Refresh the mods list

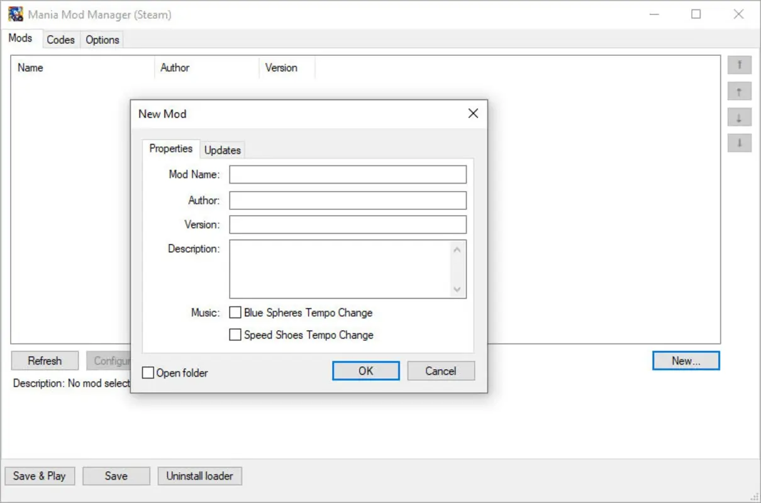point(44,360)
